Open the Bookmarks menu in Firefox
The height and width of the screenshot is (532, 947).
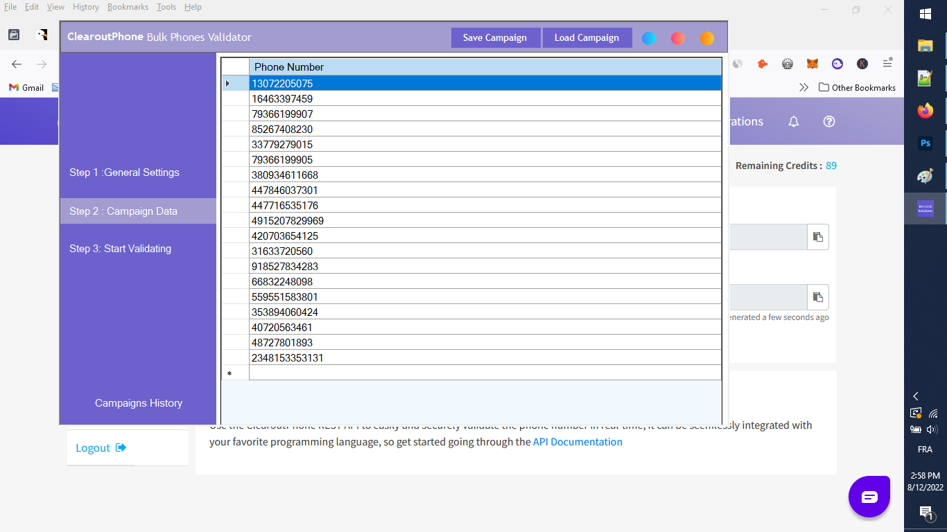128,7
